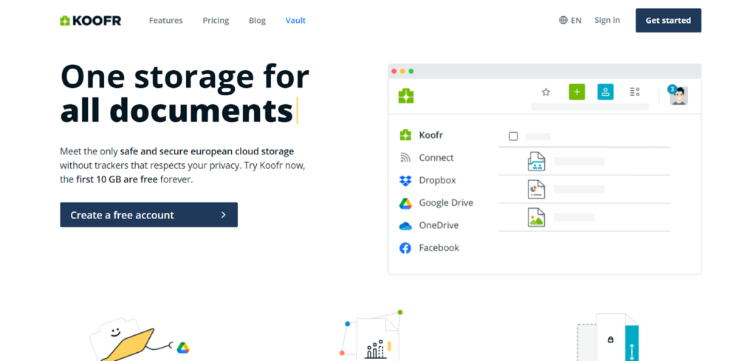756x361 pixels.
Task: Go to the Blog page
Action: (257, 21)
